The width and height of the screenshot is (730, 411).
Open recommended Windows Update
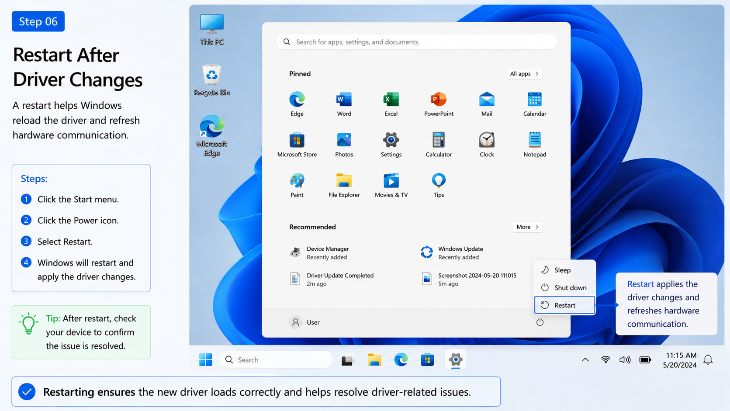(x=451, y=253)
